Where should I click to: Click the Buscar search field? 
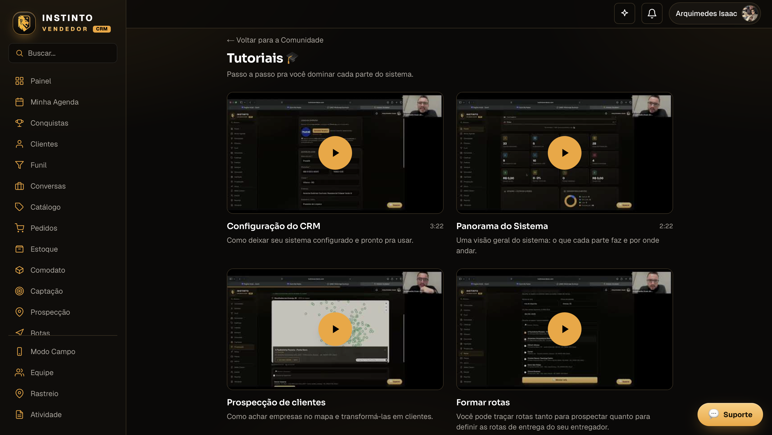[63, 53]
